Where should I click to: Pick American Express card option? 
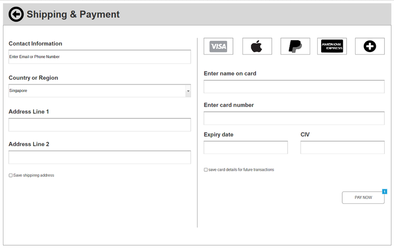click(331, 46)
